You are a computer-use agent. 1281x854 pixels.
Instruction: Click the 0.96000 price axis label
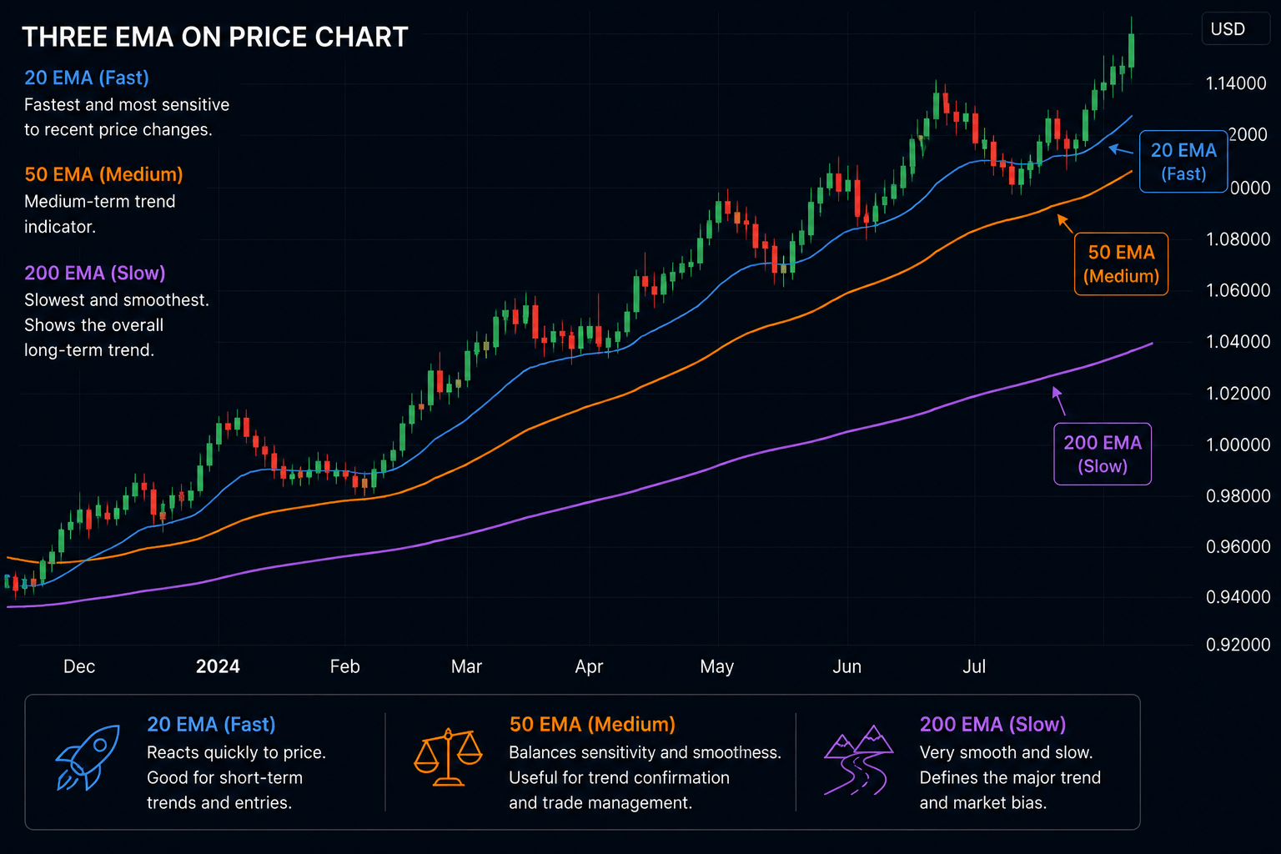pyautogui.click(x=1238, y=547)
